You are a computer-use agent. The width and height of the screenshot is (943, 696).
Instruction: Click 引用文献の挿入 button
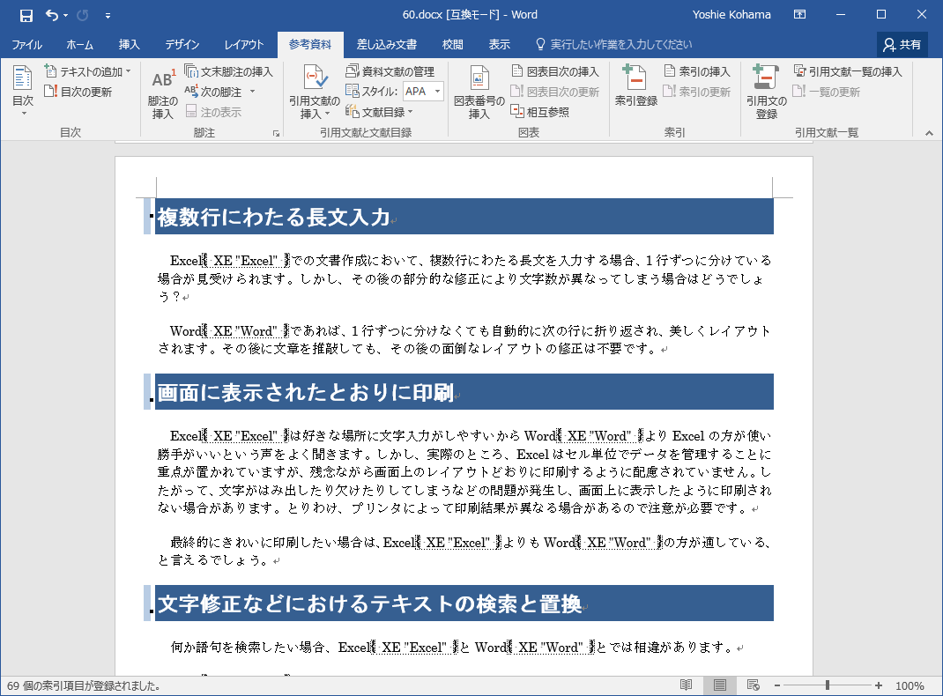(315, 93)
